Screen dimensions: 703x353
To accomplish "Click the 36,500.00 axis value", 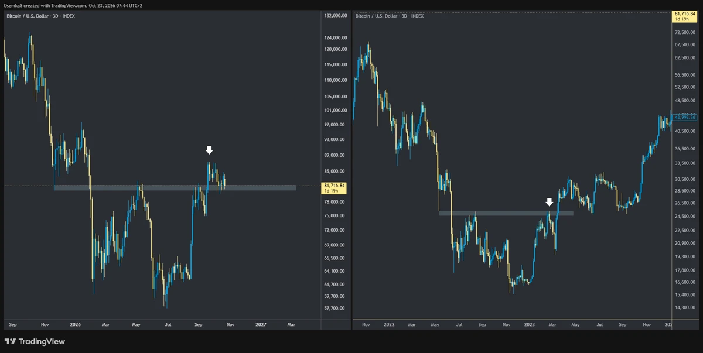I will (x=685, y=149).
